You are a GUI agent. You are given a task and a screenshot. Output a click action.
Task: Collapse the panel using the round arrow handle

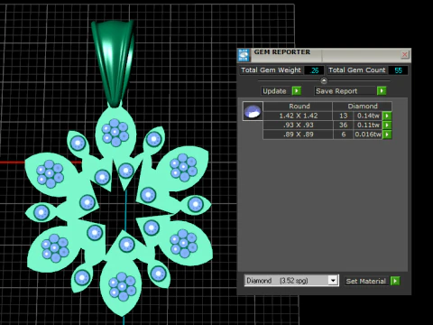pyautogui.click(x=324, y=80)
